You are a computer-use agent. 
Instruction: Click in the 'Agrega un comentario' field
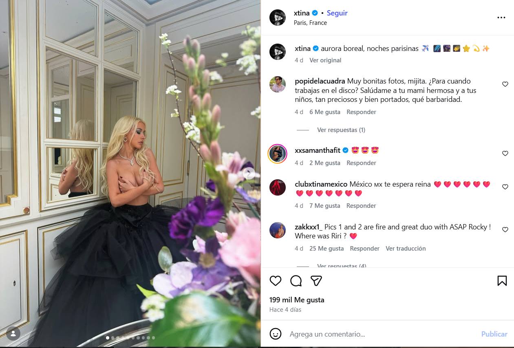pyautogui.click(x=381, y=334)
